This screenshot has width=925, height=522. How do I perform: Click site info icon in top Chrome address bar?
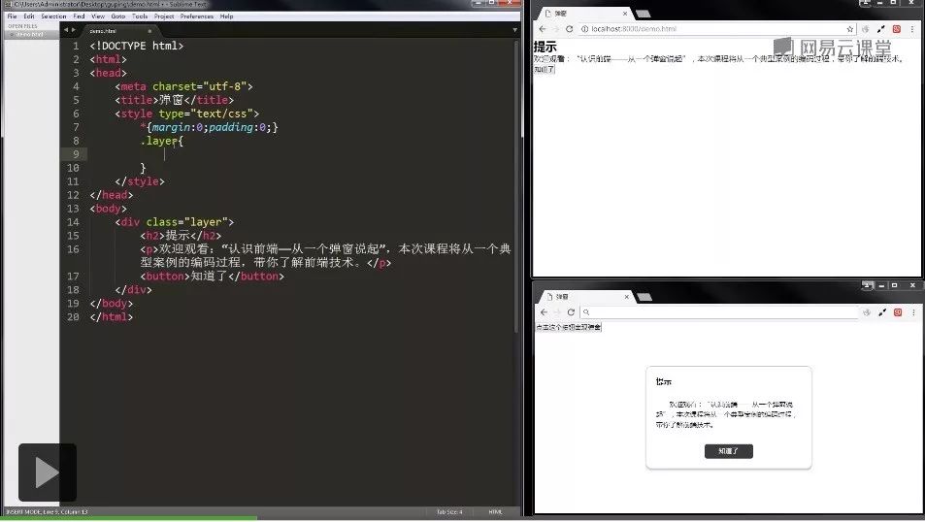coord(584,29)
